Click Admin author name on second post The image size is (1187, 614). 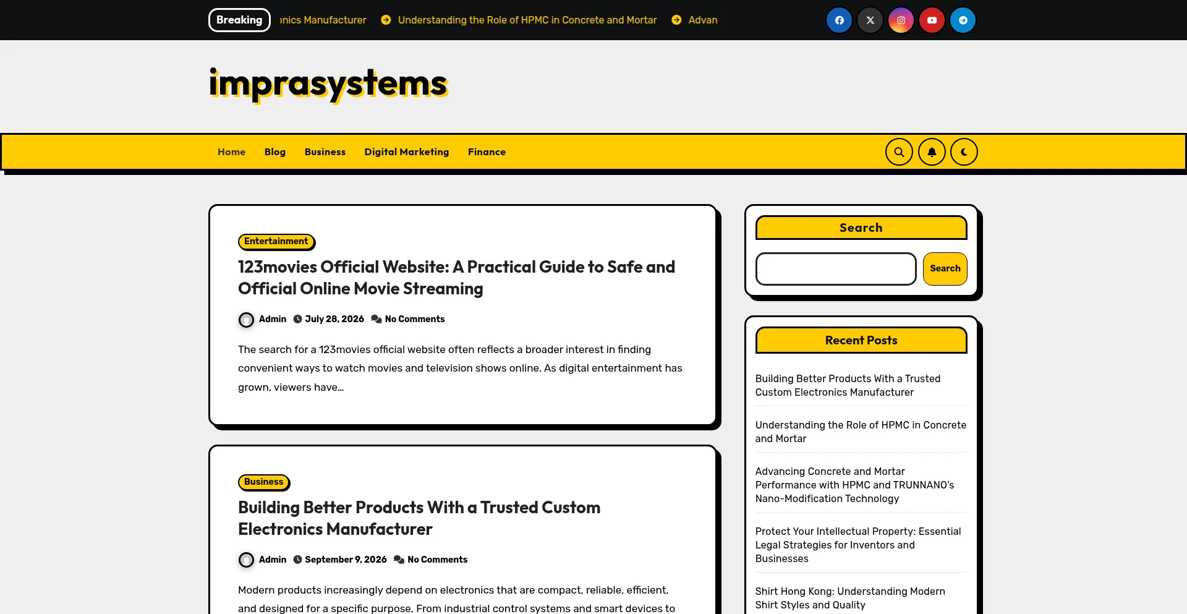(x=273, y=560)
